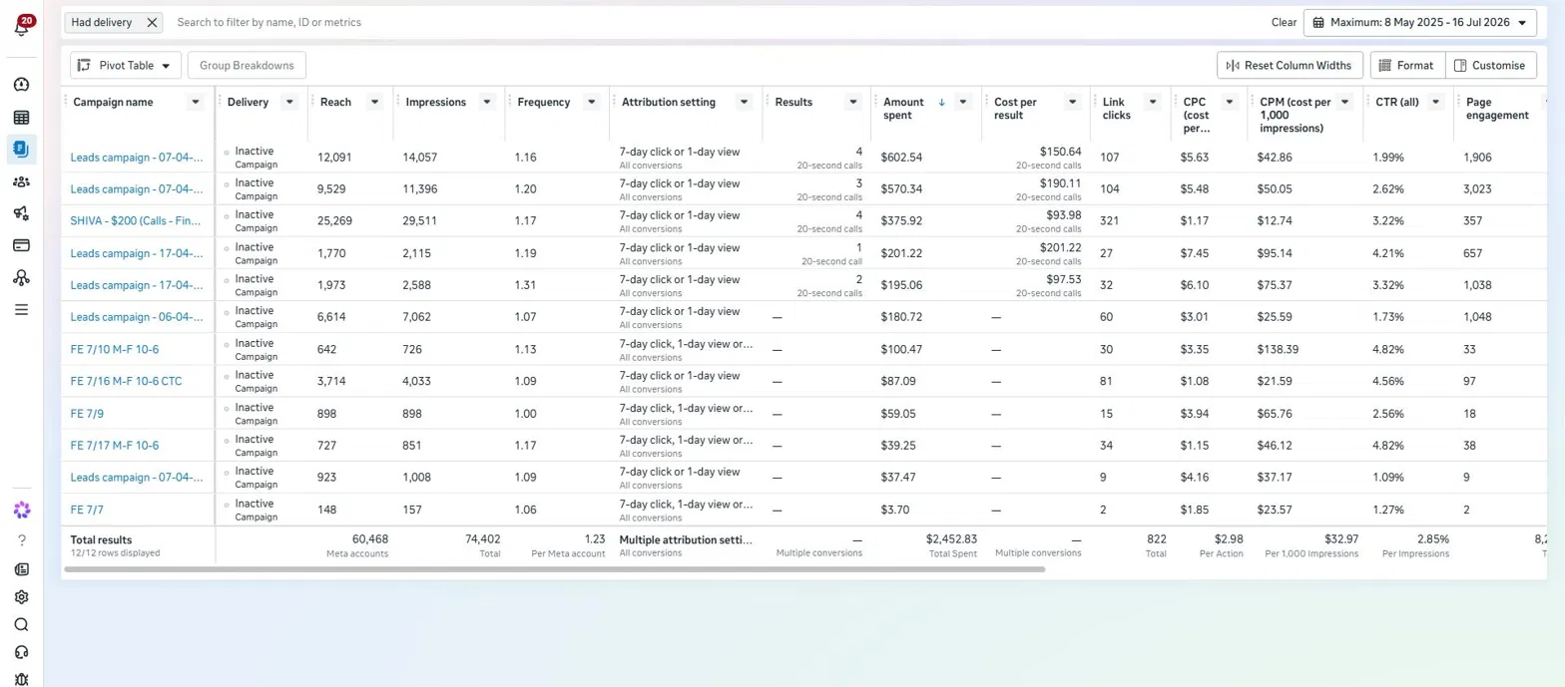Viewport: 1565px width, 687px height.
Task: Open Cost per result column menu arrow
Action: coord(1072,102)
